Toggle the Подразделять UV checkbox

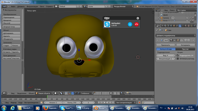[x=178, y=55]
